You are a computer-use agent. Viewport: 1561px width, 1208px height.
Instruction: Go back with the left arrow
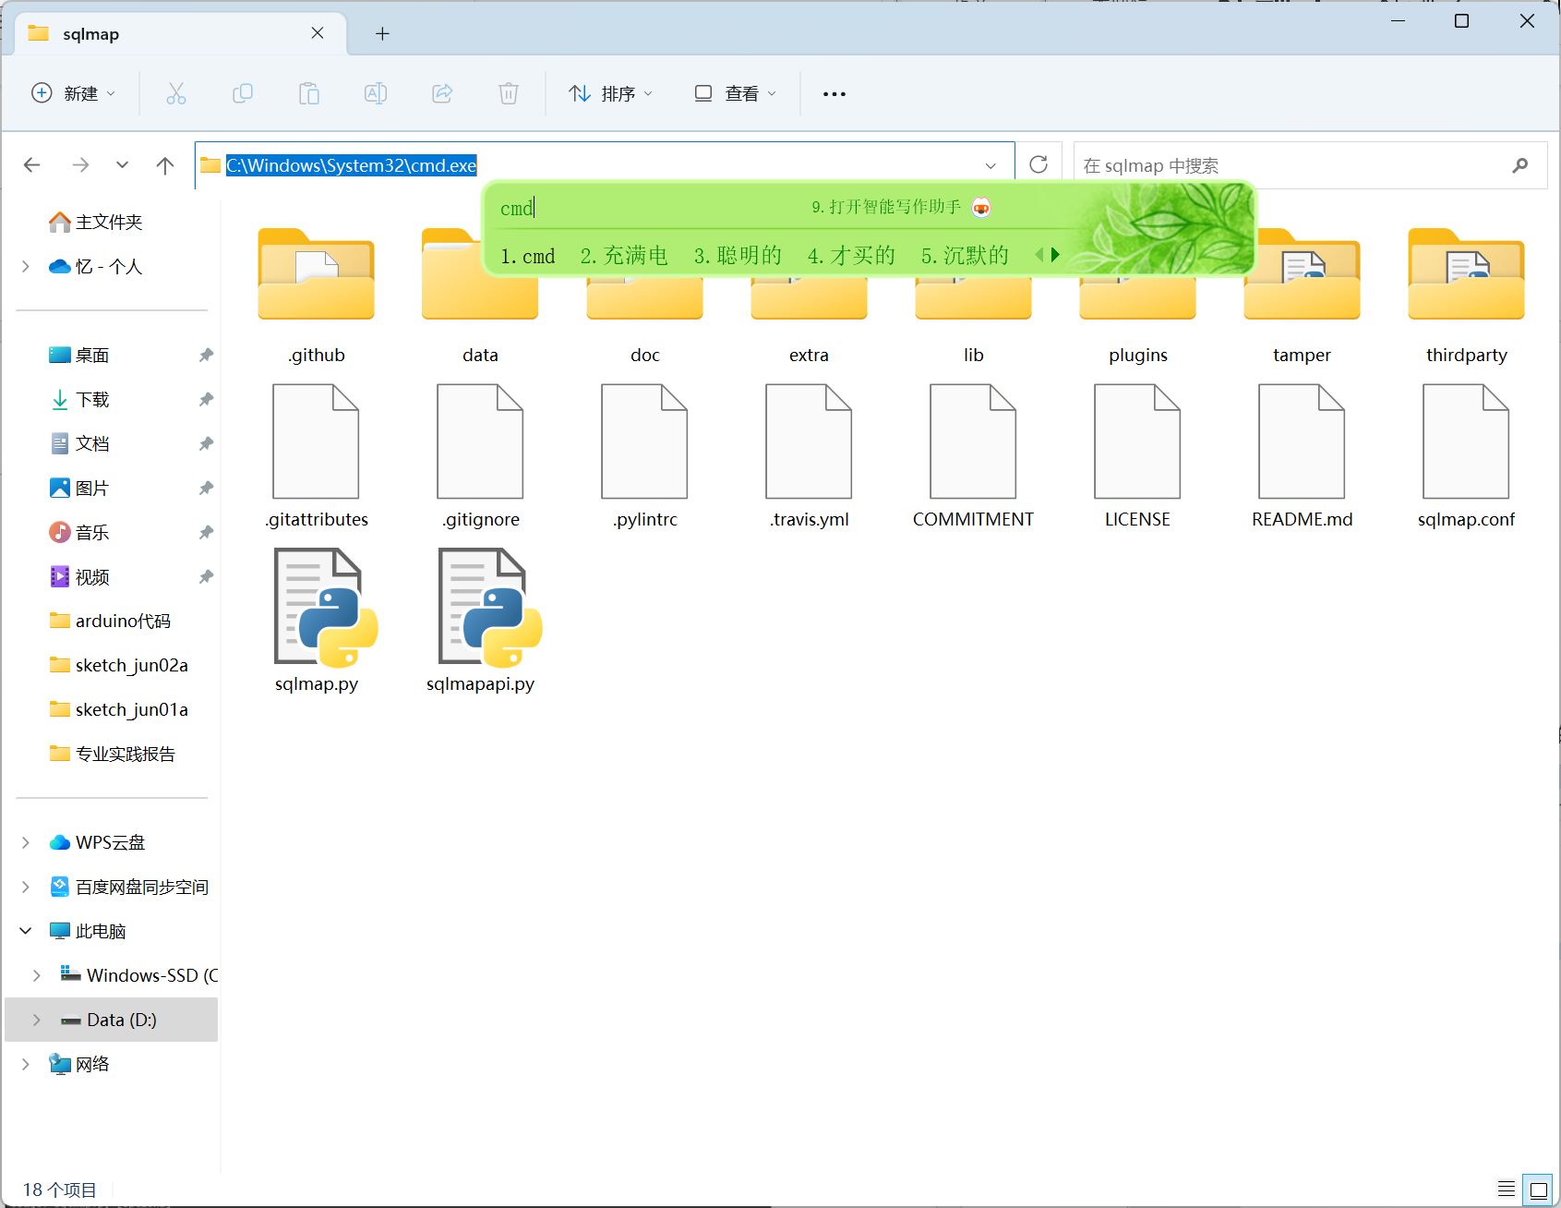click(x=32, y=164)
